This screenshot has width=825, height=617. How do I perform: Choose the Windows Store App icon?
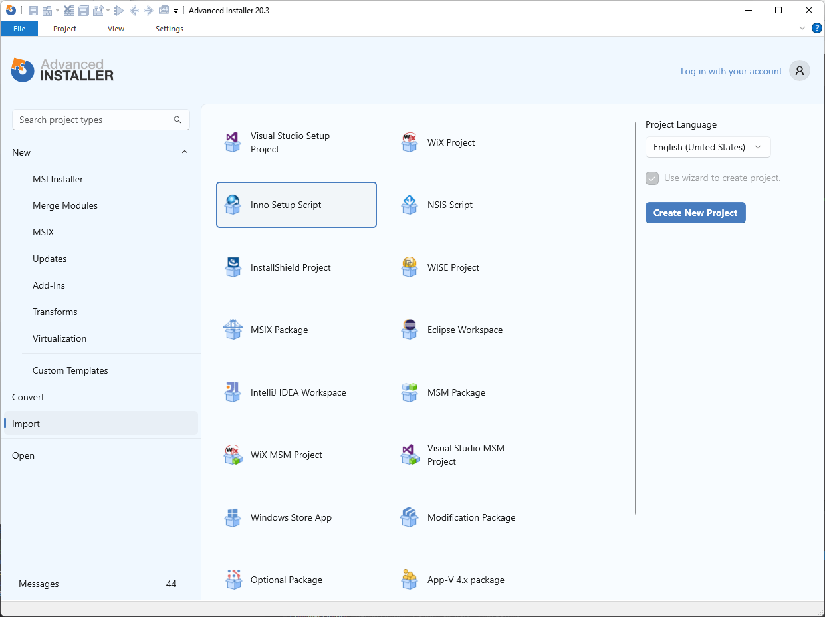click(x=232, y=517)
